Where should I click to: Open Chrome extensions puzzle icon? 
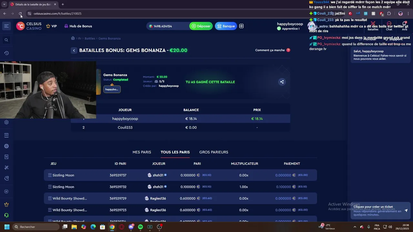[x=389, y=14]
